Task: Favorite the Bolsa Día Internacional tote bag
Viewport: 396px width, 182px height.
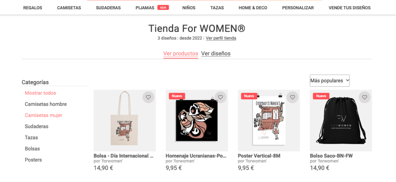Action: [148, 97]
